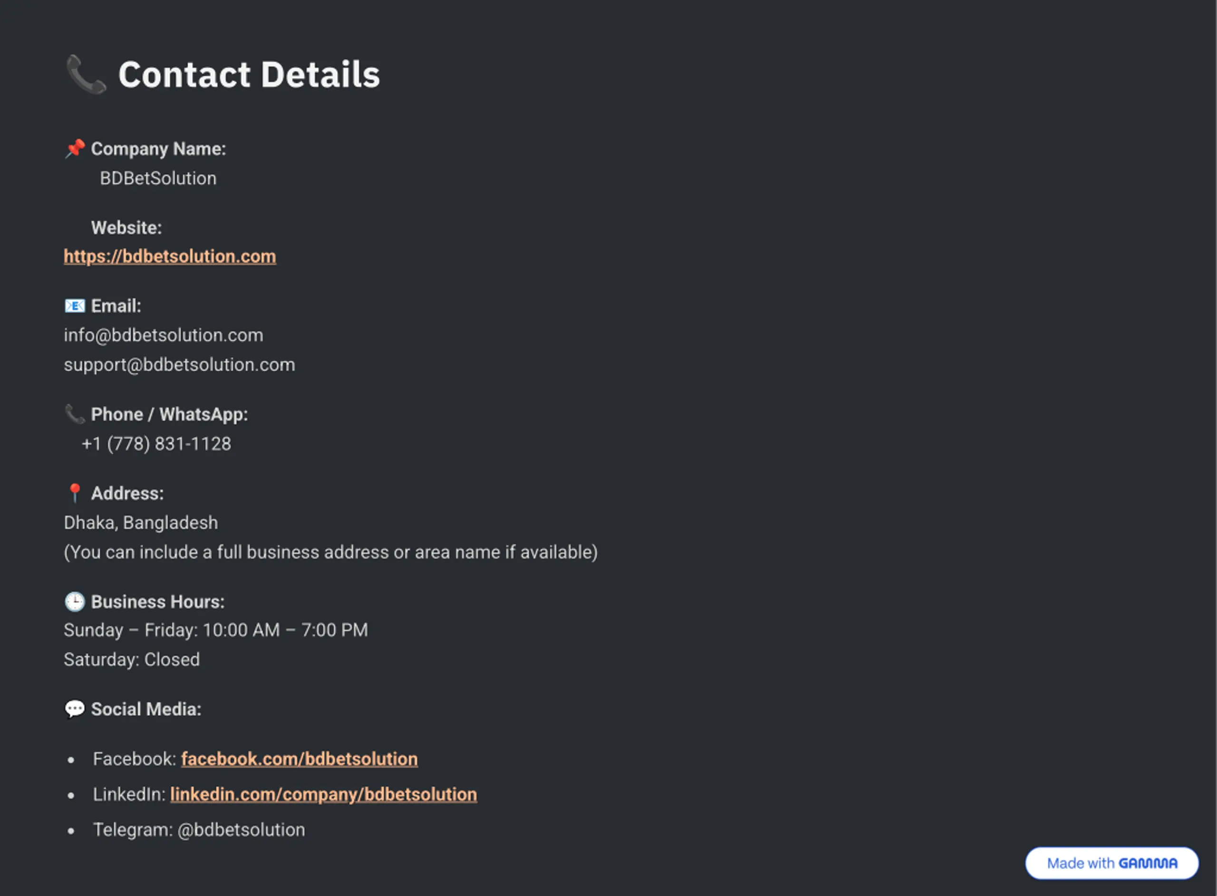Open the https://bdbetsolution.com website link
The width and height of the screenshot is (1217, 896).
coord(170,257)
